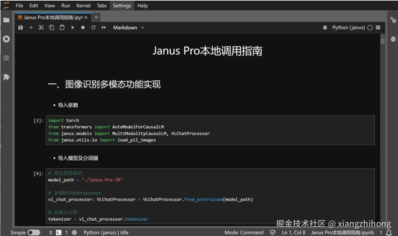Open the cell type Markdown dropdown
Image resolution: width=398 pixels, height=236 pixels.
(x=129, y=28)
